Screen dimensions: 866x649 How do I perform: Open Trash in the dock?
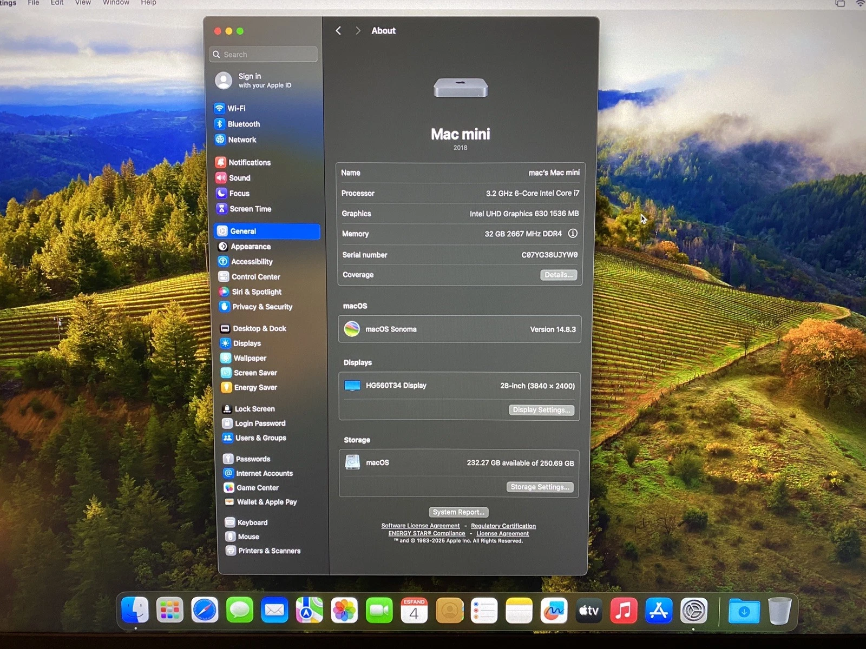[779, 611]
